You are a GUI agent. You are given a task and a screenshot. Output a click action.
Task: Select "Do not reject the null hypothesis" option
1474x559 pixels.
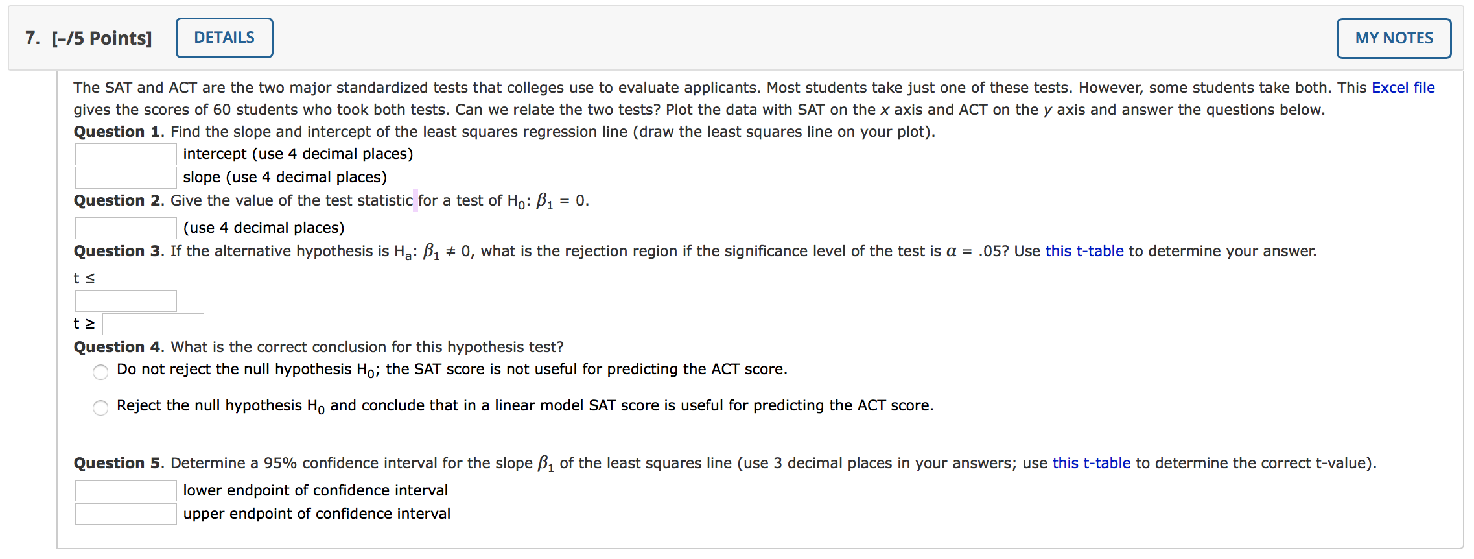point(100,372)
